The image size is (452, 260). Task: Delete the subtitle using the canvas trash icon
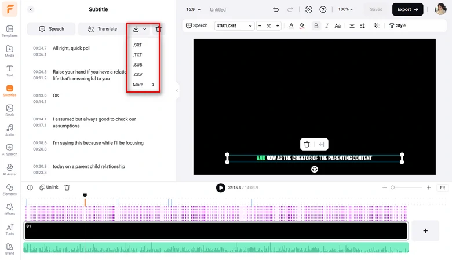(307, 144)
